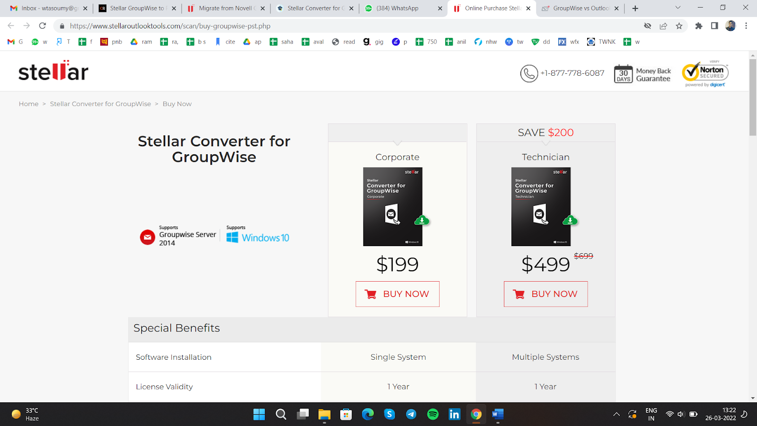Go back to the previous page
Screen dimensions: 757x426
[x=11, y=26]
